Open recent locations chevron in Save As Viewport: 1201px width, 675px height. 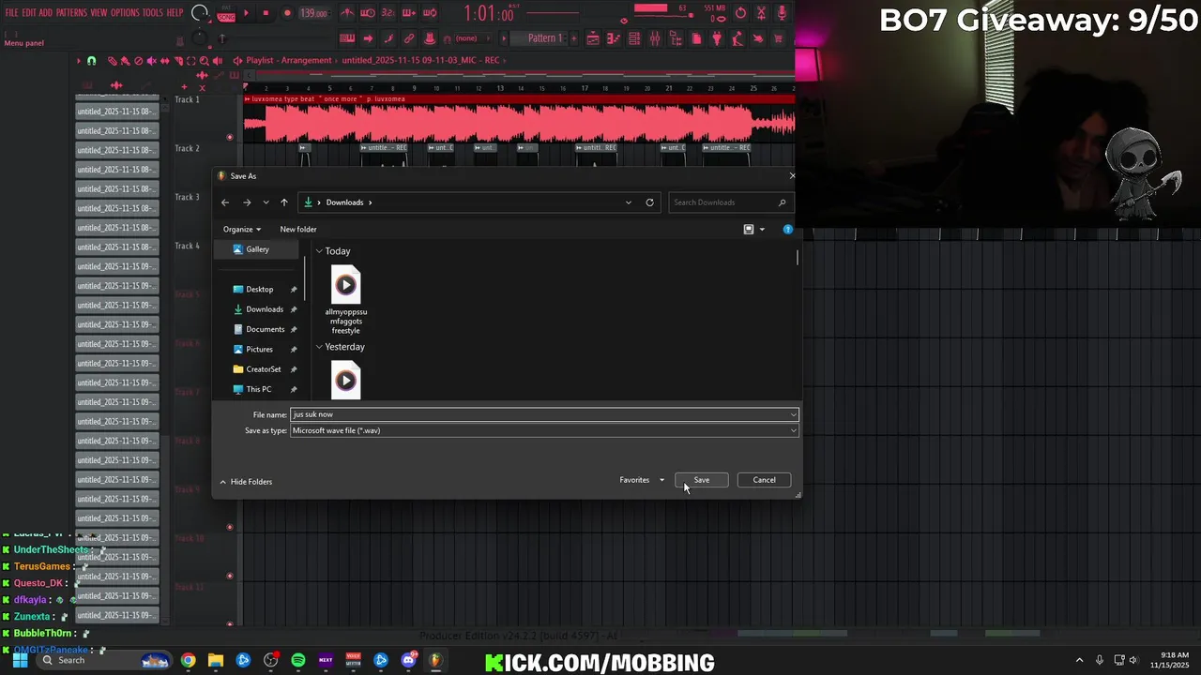click(x=266, y=202)
